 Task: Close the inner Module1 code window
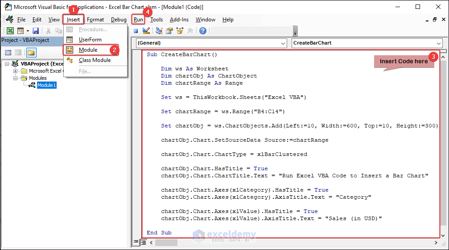pos(444,20)
